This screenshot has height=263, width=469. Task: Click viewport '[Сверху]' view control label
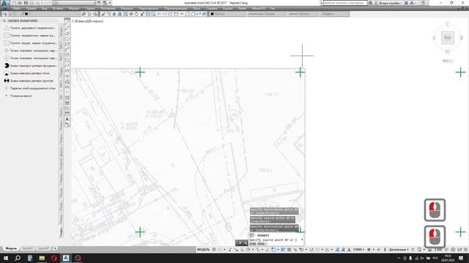(81, 21)
